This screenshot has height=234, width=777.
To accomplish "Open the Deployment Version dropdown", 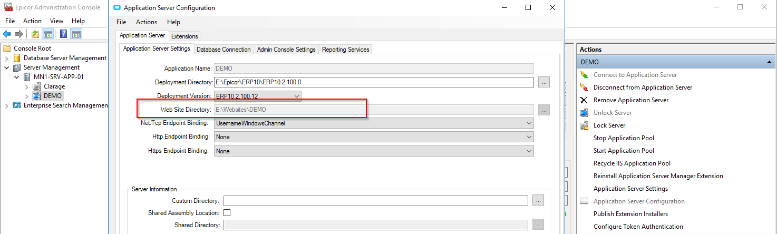I will point(296,96).
